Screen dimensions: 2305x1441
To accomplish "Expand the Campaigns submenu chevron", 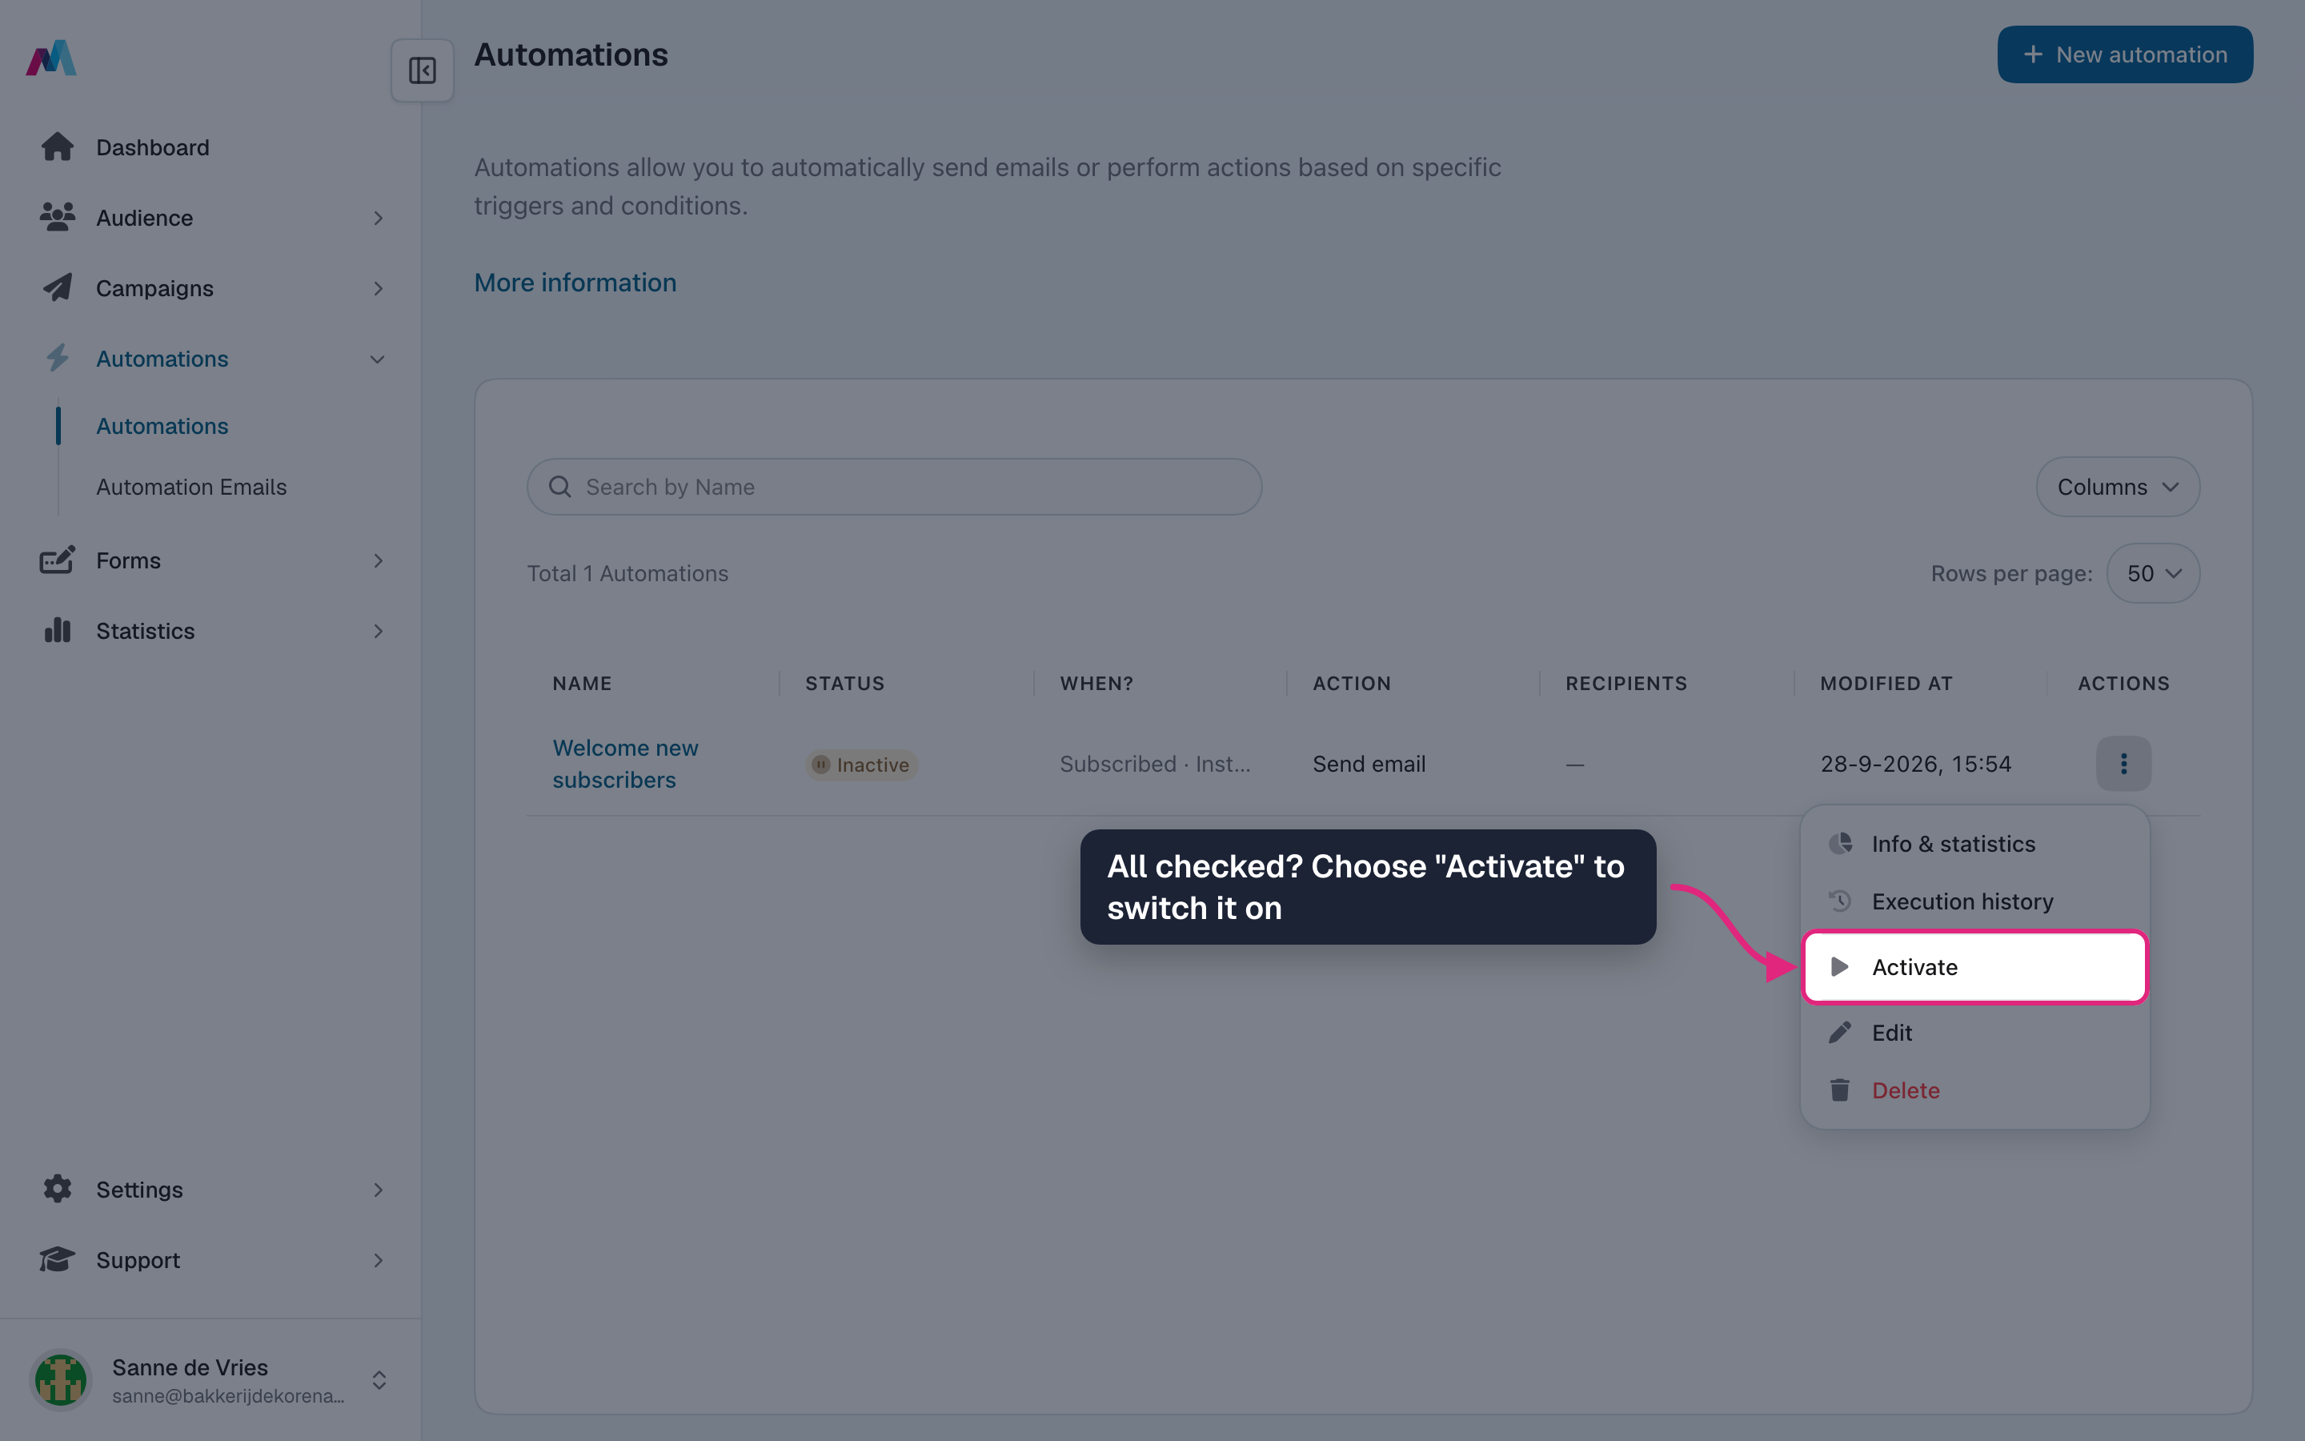I will point(378,289).
